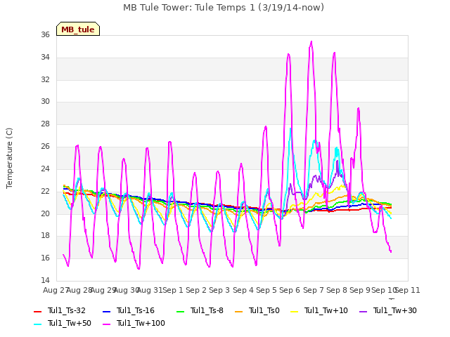Click the highest magenta peak near Sep 7
The height and width of the screenshot is (337, 450).
tap(311, 42)
